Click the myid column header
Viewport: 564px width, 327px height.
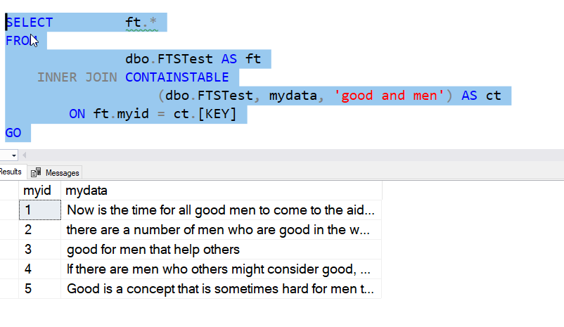click(x=39, y=191)
